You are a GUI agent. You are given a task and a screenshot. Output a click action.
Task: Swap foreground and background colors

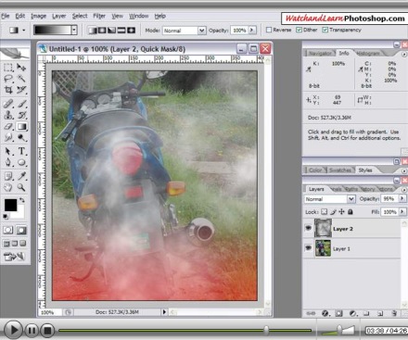[22, 200]
